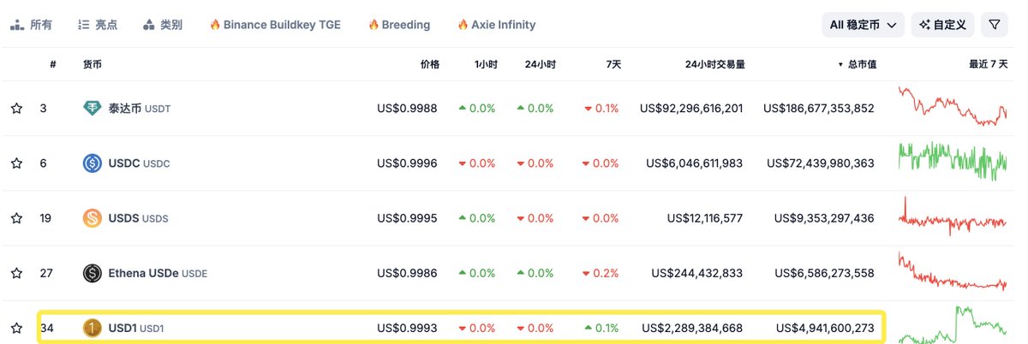Sort by 24小时交易量 column header
Image resolution: width=1028 pixels, height=344 pixels.
pyautogui.click(x=714, y=64)
